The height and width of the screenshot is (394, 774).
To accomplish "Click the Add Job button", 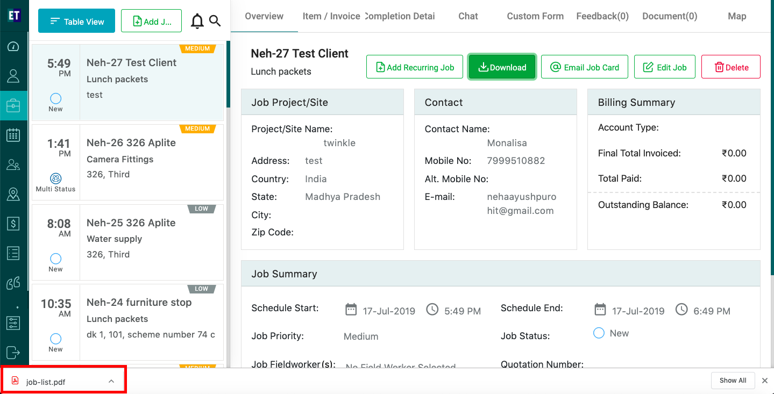I will 151,22.
